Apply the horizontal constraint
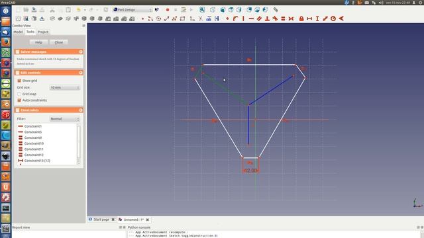Screen dimensions: 424x238 tap(251, 19)
